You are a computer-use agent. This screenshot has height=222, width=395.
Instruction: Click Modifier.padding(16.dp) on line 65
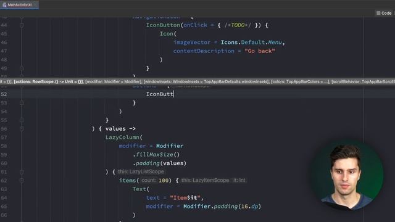(222, 207)
